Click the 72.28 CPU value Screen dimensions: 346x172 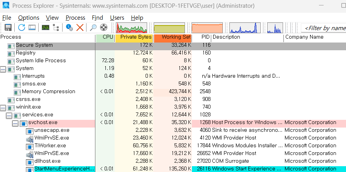[107, 61]
